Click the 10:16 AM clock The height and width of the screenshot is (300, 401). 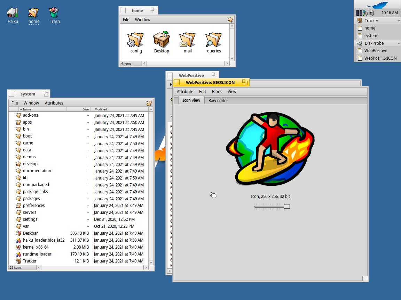pyautogui.click(x=390, y=13)
